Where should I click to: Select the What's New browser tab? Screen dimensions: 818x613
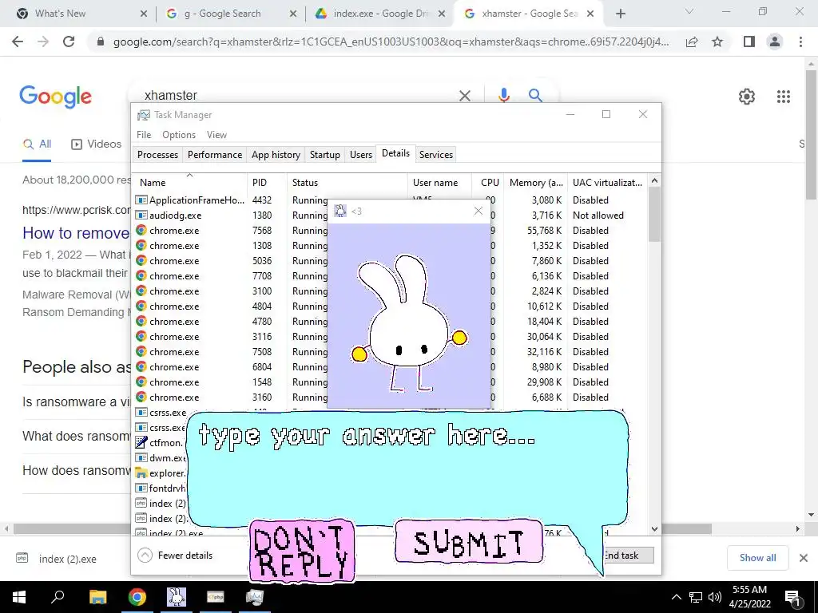81,14
